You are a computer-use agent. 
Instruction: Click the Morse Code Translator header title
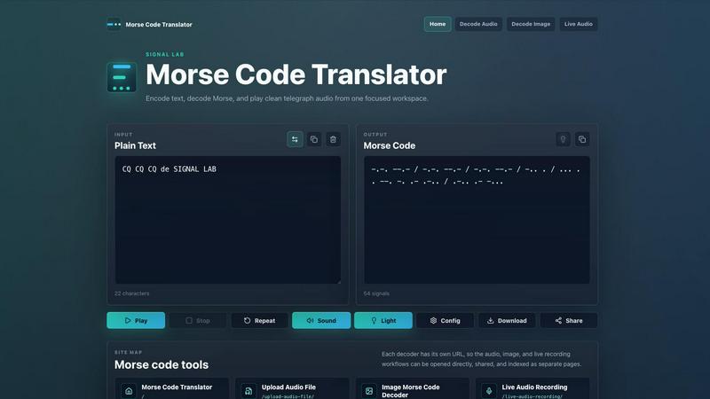(x=159, y=25)
